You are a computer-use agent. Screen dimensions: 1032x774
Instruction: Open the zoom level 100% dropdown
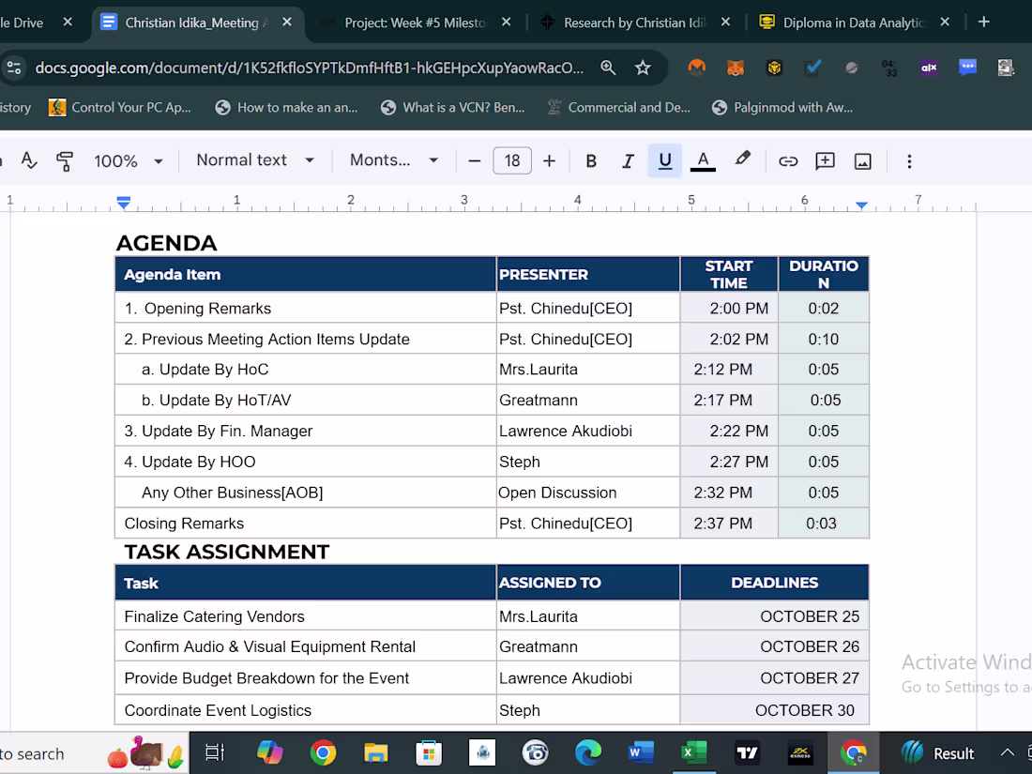coord(129,161)
